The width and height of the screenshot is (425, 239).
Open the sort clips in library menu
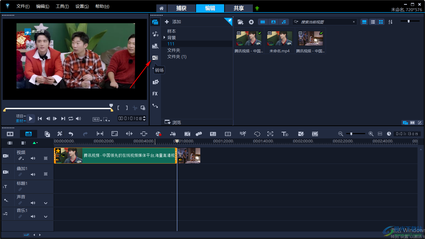point(390,22)
